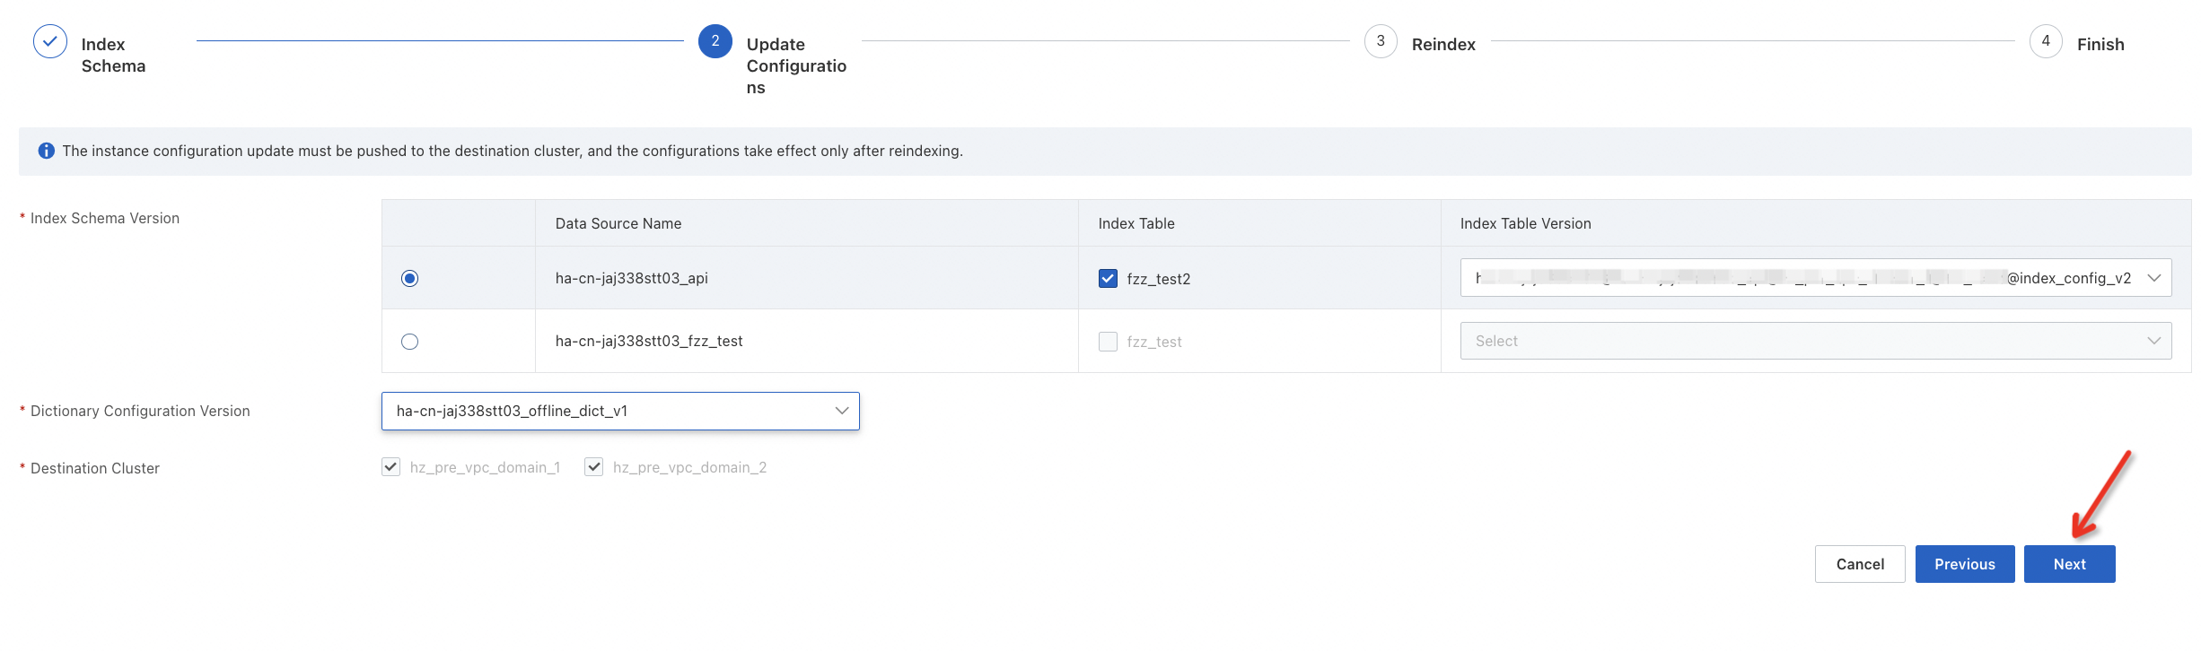Click the Index Schema completed checkmark icon
Viewport: 2201px width, 651px height.
tap(50, 41)
